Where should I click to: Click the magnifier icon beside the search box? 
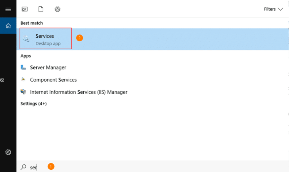tap(23, 167)
